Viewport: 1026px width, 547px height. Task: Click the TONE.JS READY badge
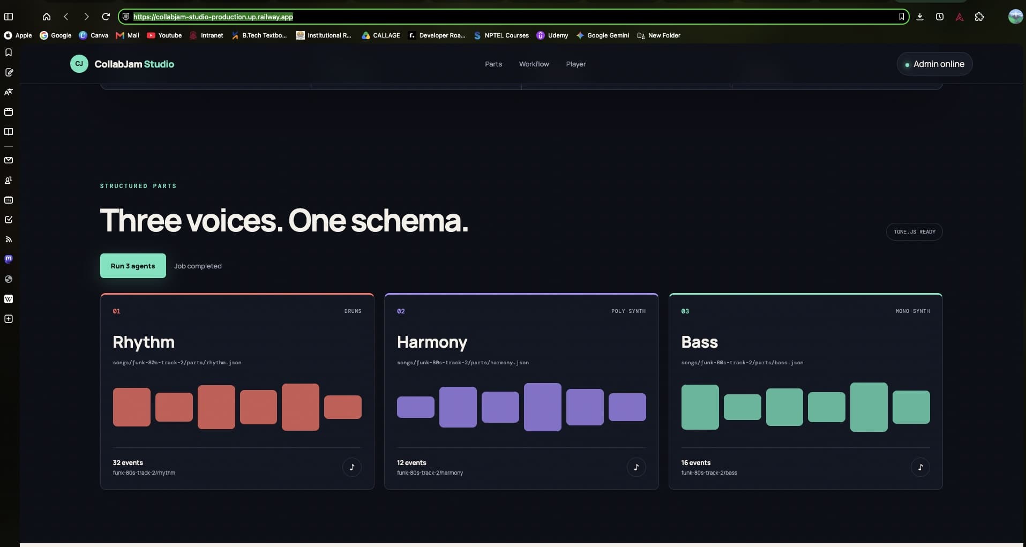click(914, 232)
